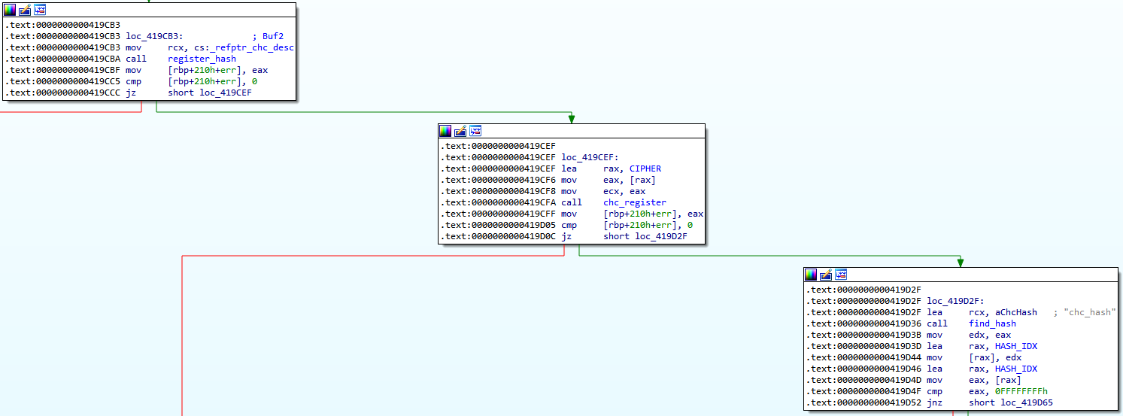The height and width of the screenshot is (416, 1123).
Task: Click the chc_register call target
Action: 635,202
